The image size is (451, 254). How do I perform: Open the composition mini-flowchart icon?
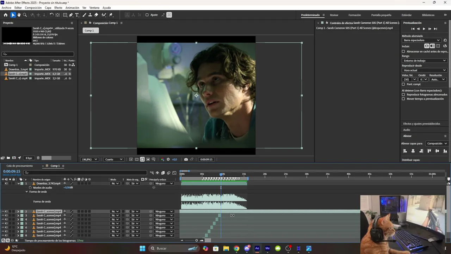pos(152,173)
